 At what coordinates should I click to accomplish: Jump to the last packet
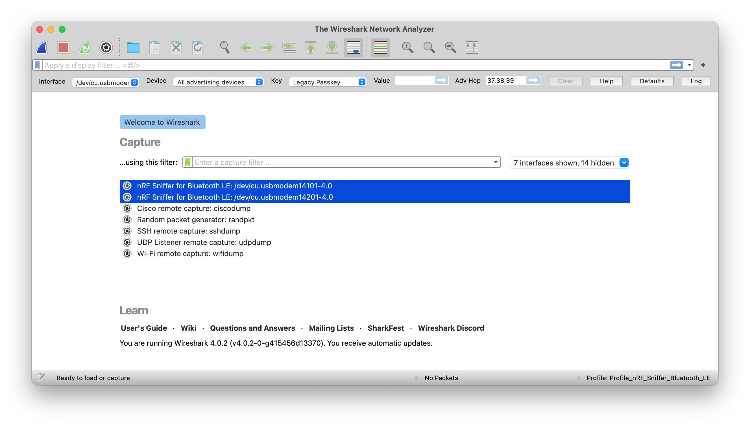coord(332,47)
